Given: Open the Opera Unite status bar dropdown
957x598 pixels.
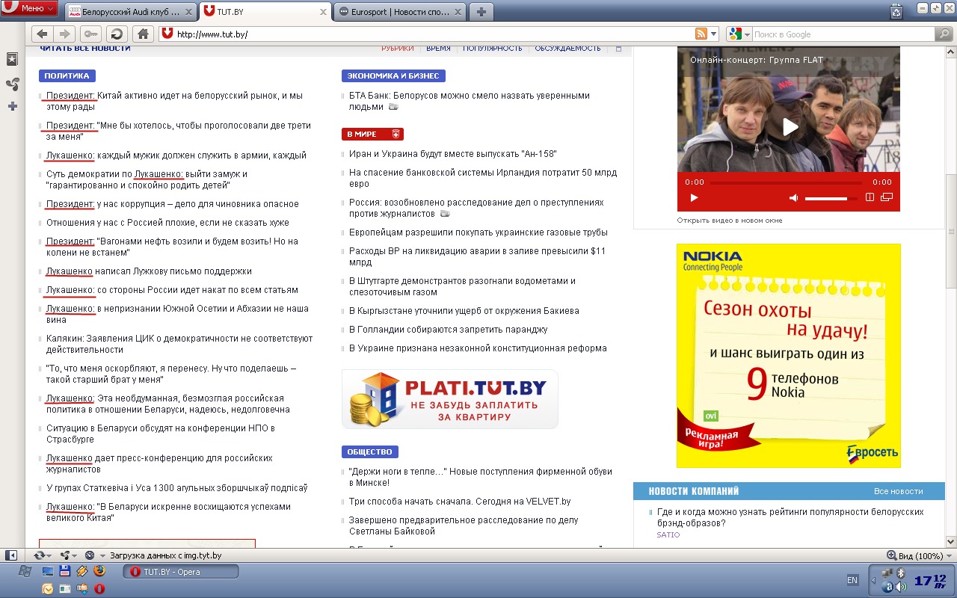Looking at the screenshot, I should coord(68,555).
